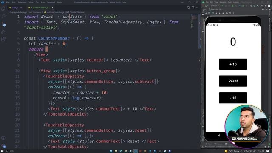Open changes icon in editor title bar
272x153 pixels.
tap(189, 8)
